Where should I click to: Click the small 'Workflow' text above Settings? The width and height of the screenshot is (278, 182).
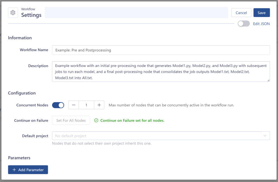coord(28,9)
